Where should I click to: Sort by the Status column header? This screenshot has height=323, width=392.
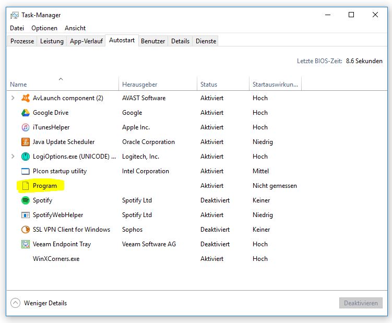click(223, 84)
